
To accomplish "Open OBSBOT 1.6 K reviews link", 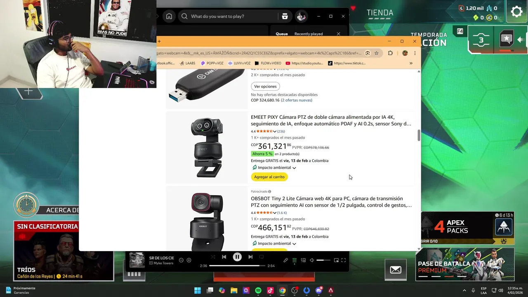I will coord(282,213).
